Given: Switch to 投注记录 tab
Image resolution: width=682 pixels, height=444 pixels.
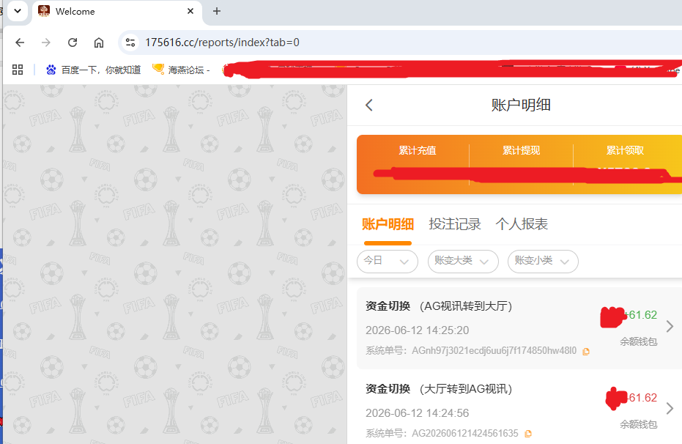Looking at the screenshot, I should [454, 224].
